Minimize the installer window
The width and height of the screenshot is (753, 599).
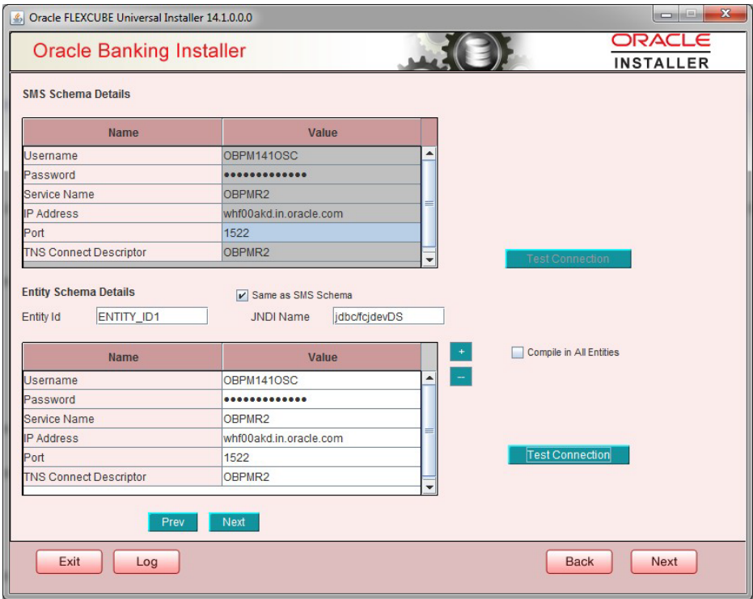coord(666,15)
